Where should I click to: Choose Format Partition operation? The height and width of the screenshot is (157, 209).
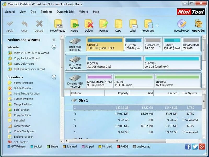23,83
